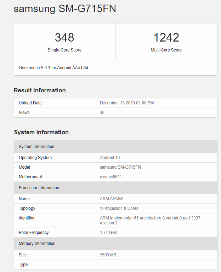The height and width of the screenshot is (272, 221).
Task: Click the Type row label
Action: 23,265
